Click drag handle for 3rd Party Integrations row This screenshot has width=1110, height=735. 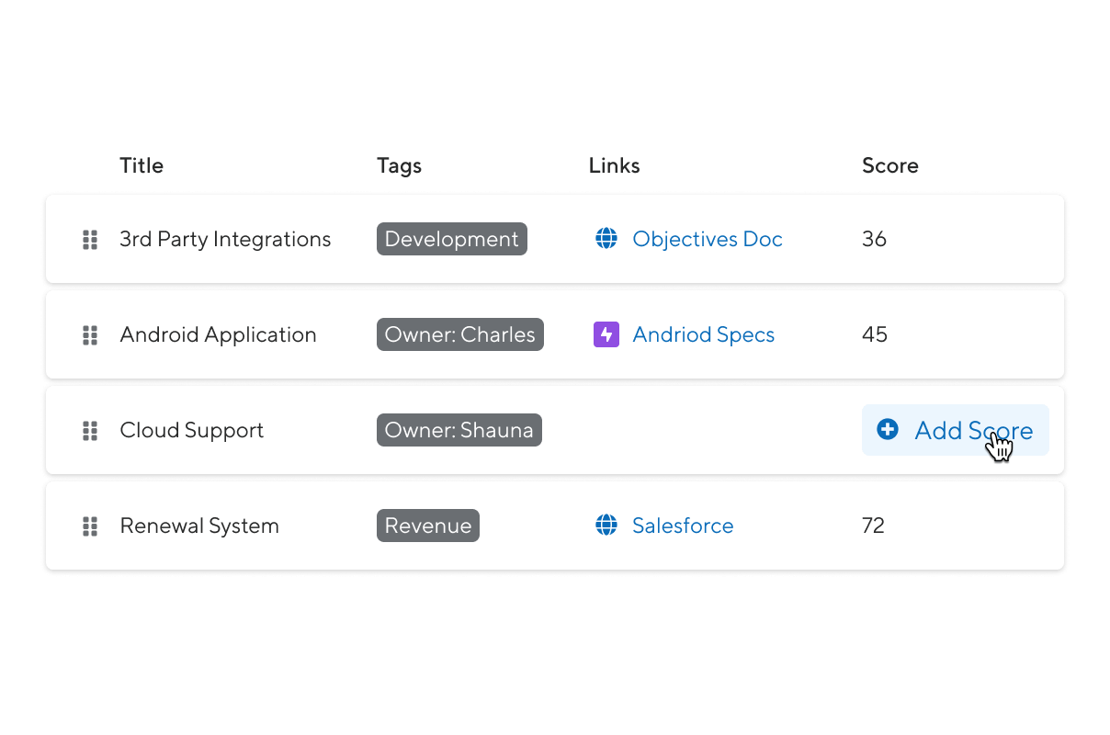point(90,240)
